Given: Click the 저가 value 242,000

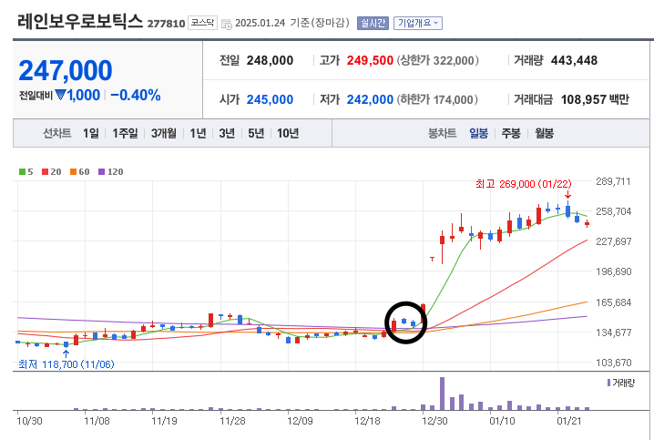Looking at the screenshot, I should point(370,99).
